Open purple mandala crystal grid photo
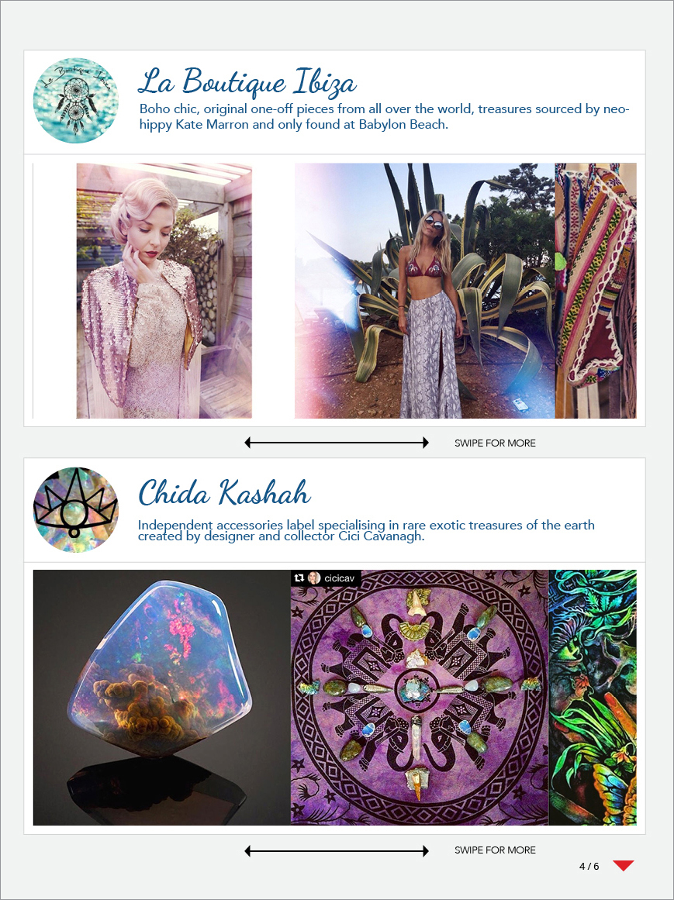This screenshot has width=674, height=900. pyautogui.click(x=420, y=698)
